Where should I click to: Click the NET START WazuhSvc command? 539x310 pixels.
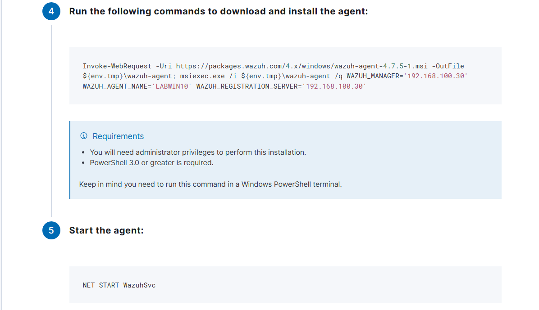point(119,285)
